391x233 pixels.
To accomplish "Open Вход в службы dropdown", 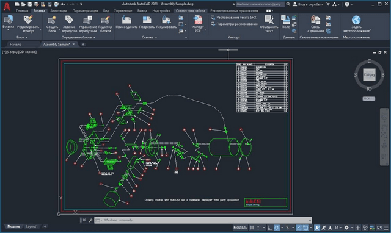I will pos(307,4).
